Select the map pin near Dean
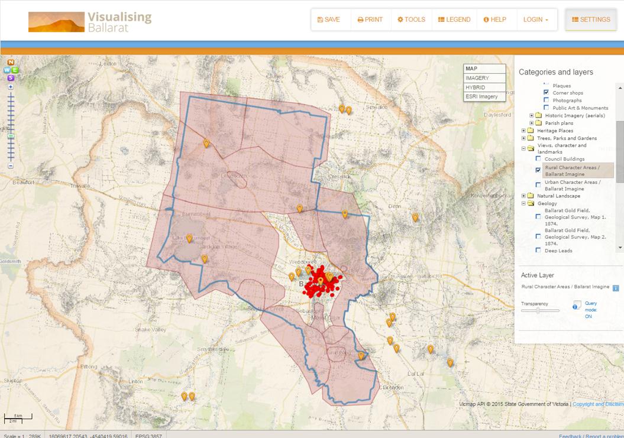The image size is (624, 438). tap(415, 217)
